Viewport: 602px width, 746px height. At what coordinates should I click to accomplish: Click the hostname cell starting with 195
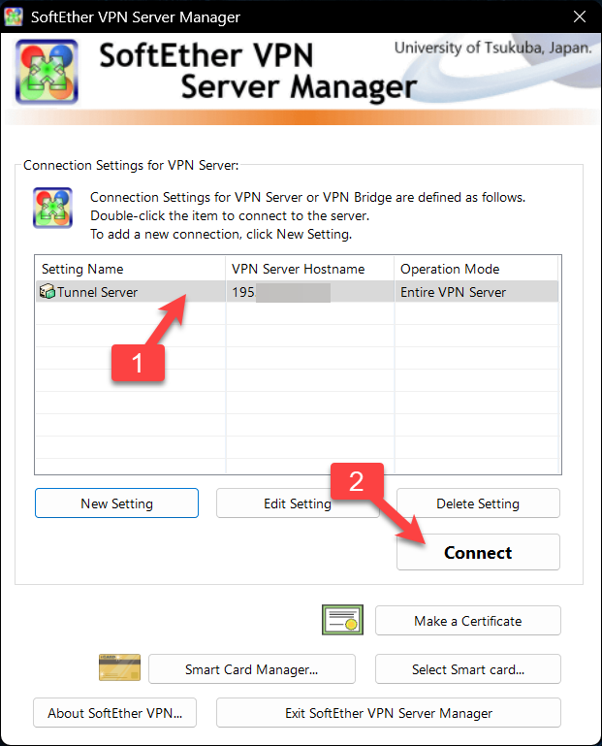(310, 292)
